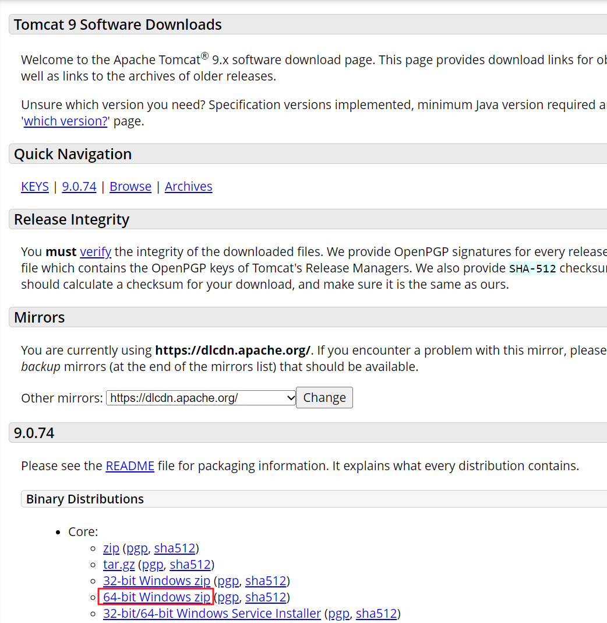The image size is (607, 623).
Task: Select the 'Tomcat 9 Software Downloads' heading
Action: tap(118, 24)
